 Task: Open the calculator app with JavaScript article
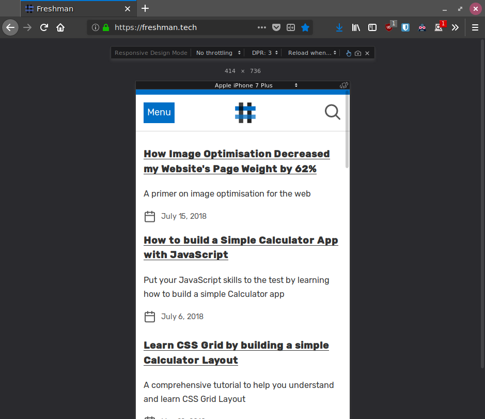[241, 247]
